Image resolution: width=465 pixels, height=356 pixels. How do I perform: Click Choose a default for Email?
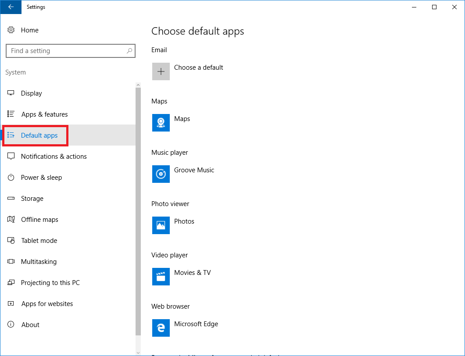(x=198, y=68)
